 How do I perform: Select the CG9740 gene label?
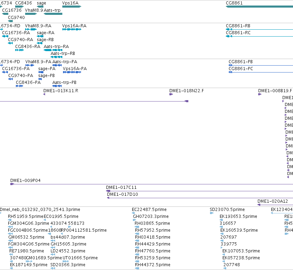(x=16, y=17)
